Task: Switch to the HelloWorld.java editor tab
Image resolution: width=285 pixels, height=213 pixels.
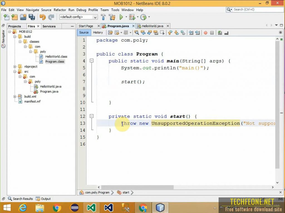Action: point(153,26)
